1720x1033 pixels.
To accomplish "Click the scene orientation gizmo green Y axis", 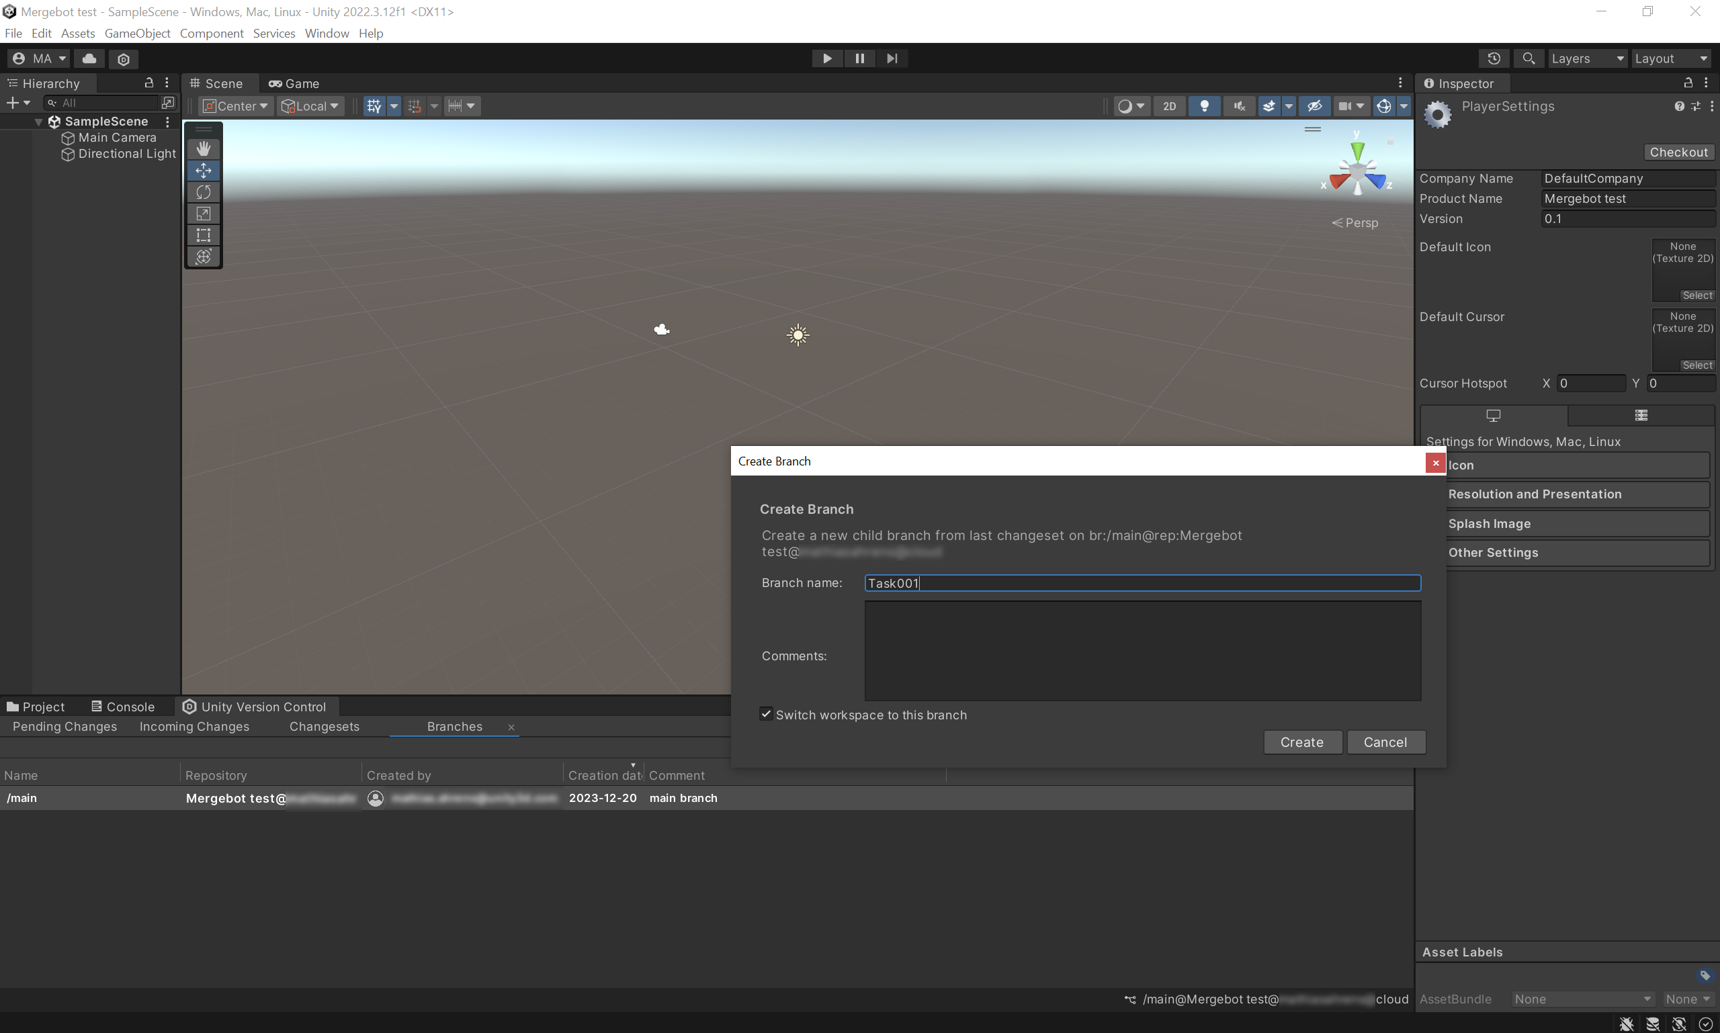I will (x=1357, y=149).
